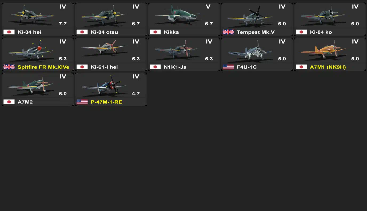
Task: Click the US flag icon next to F4U-1C
Action: coord(228,67)
